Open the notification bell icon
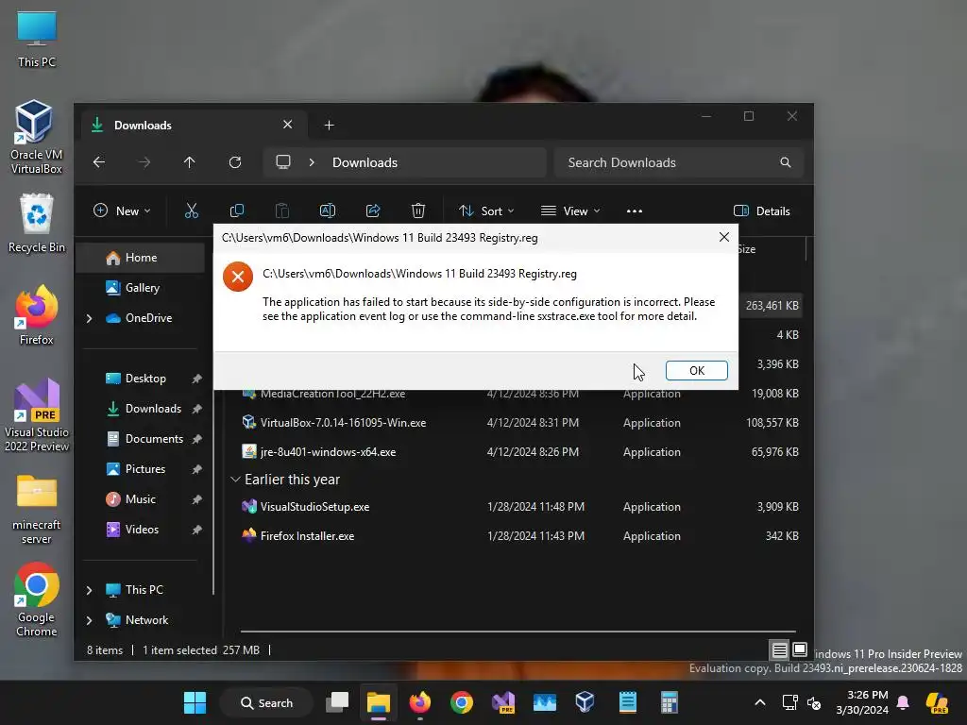Screen dimensions: 967x725 pos(903,702)
